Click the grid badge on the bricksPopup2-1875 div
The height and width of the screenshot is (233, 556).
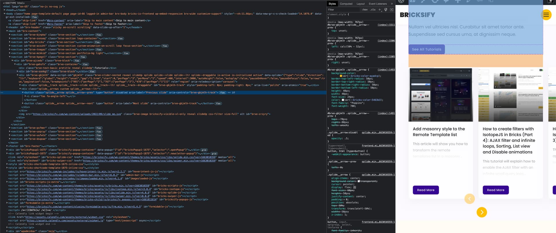[214, 154]
